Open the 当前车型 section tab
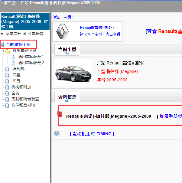Viewport: 182px width, 183px height. tap(67, 50)
